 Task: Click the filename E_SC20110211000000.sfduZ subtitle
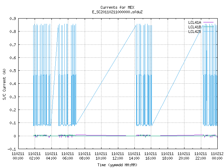click(x=117, y=12)
